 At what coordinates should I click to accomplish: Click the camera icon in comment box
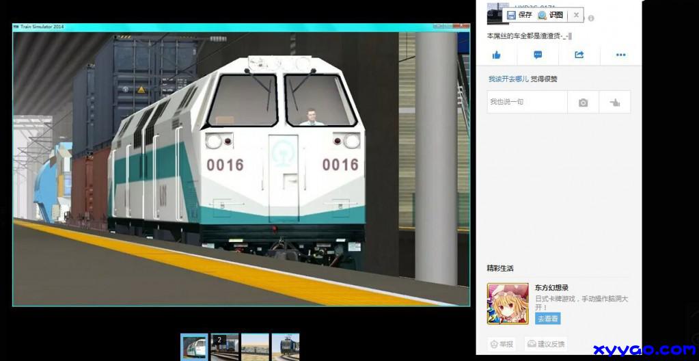[x=583, y=103]
